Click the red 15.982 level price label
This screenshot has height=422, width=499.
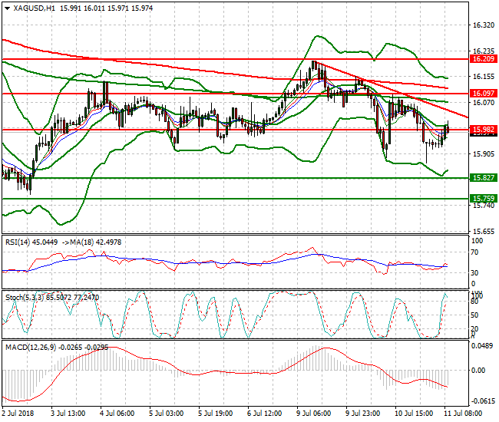click(x=483, y=130)
